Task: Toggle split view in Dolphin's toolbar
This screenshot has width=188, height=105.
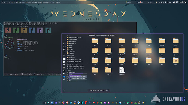Action: [x=64, y=71]
